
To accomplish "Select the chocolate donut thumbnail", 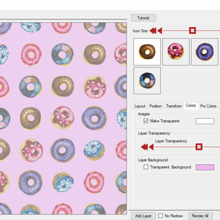I will pyautogui.click(x=147, y=52).
